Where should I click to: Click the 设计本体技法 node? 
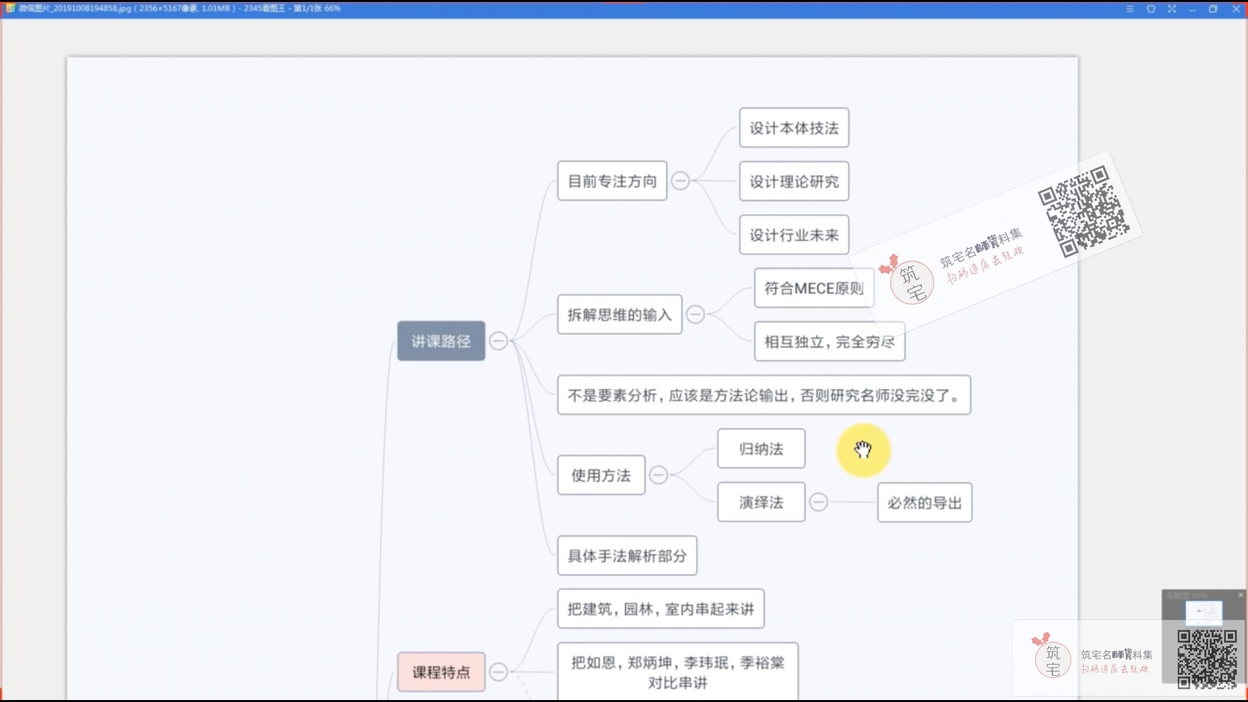[x=794, y=128]
